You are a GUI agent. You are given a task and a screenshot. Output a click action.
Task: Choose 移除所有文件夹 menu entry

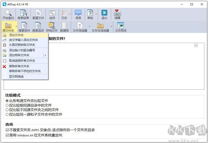(25, 66)
